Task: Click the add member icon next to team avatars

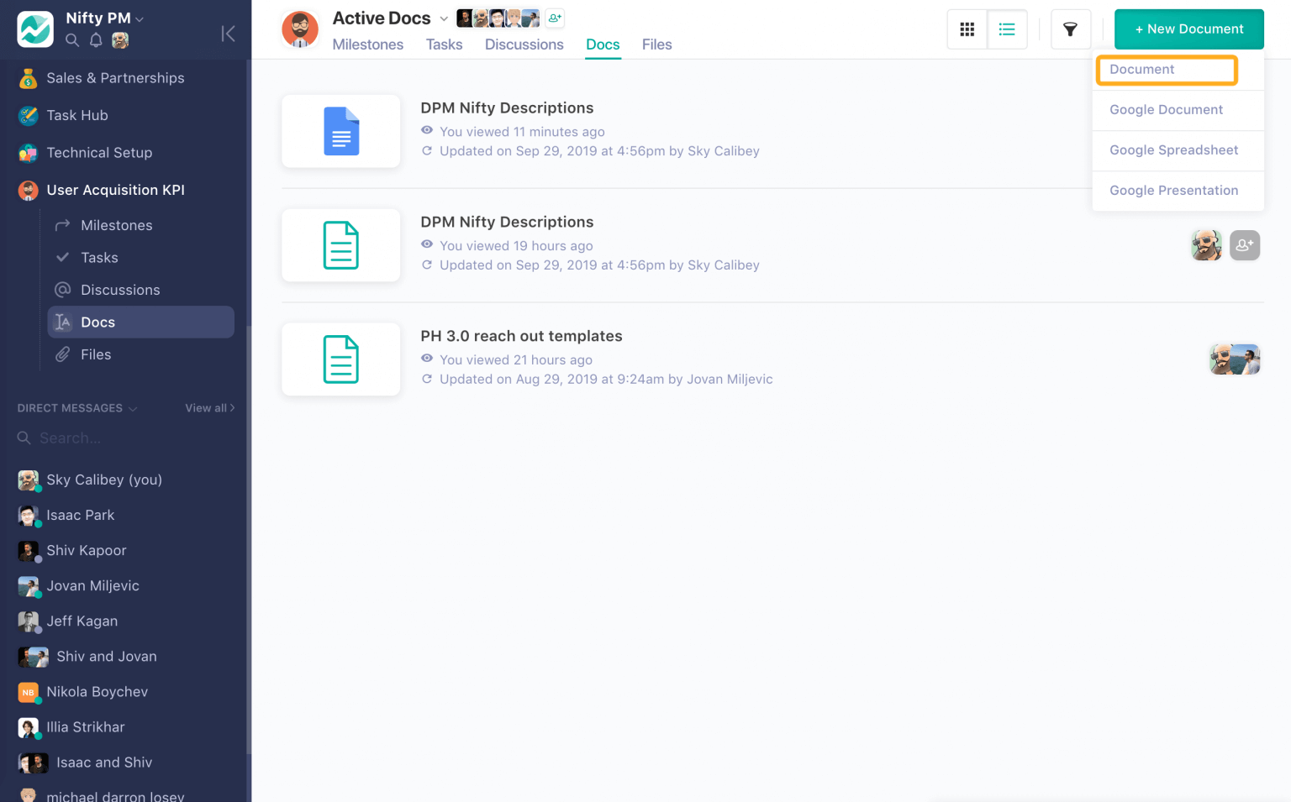Action: click(555, 18)
